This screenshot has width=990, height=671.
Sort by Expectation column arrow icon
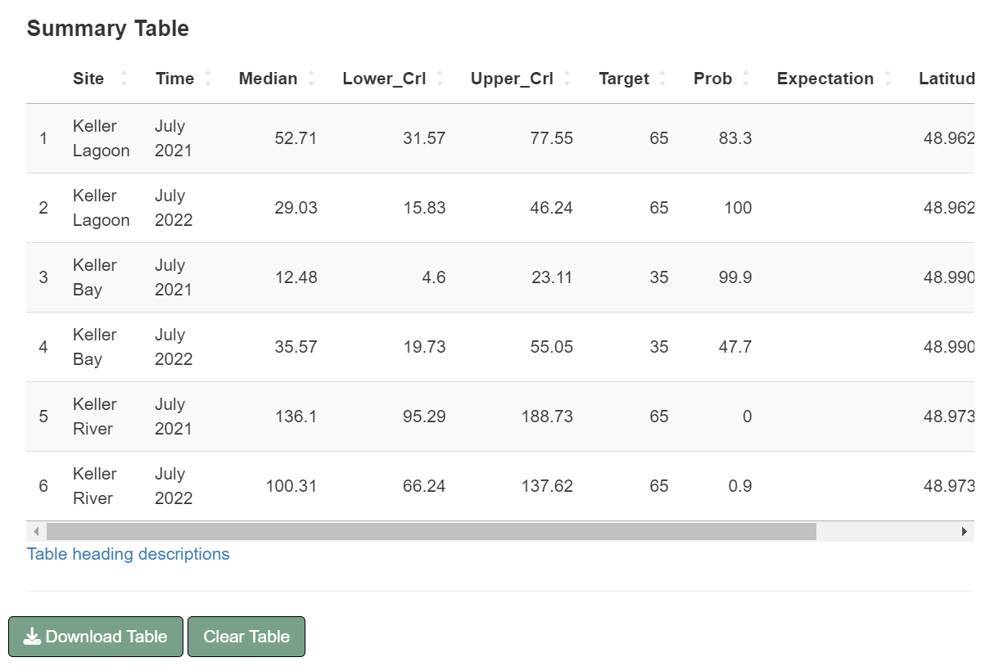pos(888,79)
